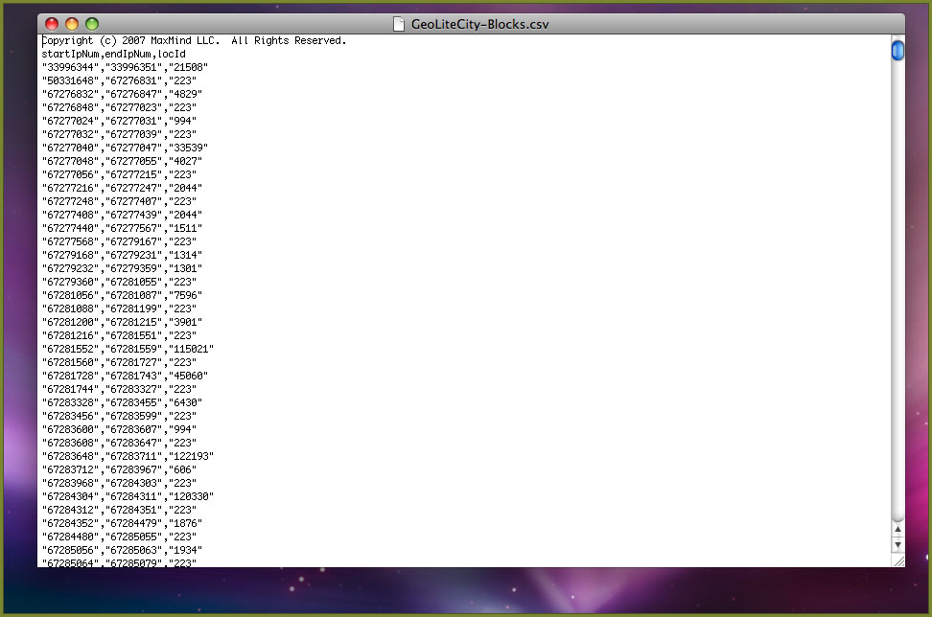Click the row starting with 67283712
Viewport: 932px width, 617px height.
pyautogui.click(x=119, y=470)
